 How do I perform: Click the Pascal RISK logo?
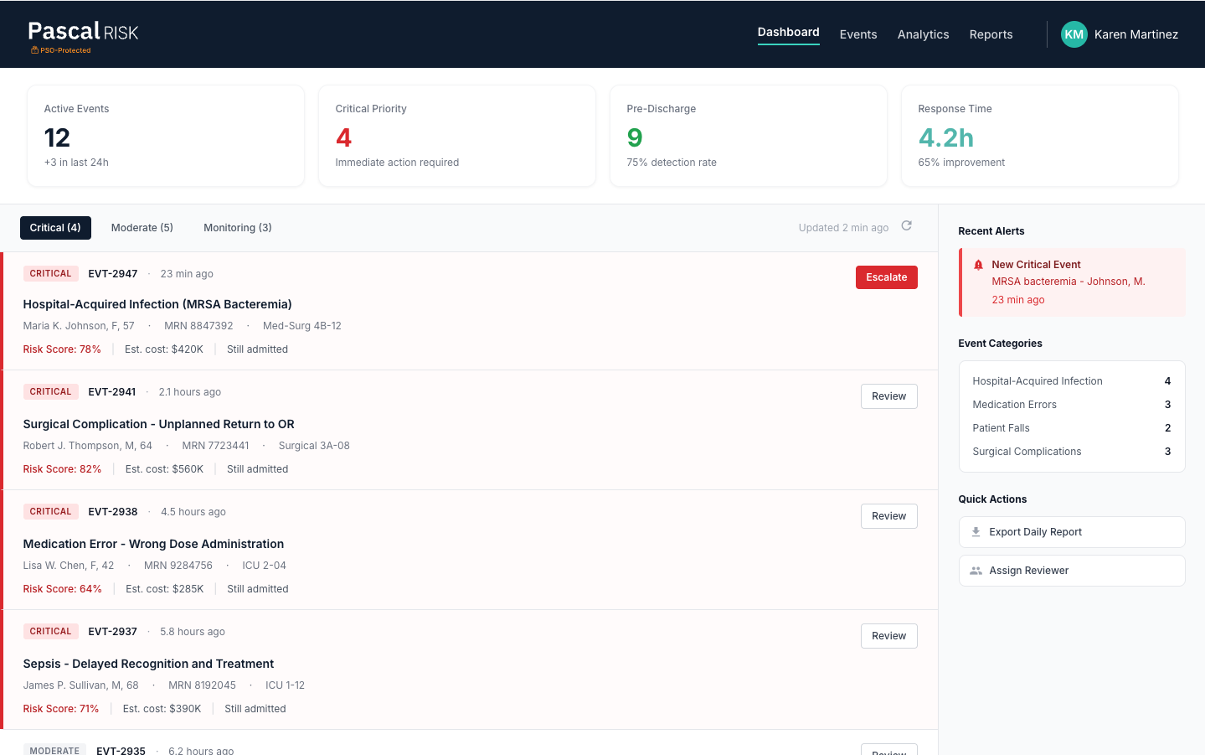click(x=83, y=32)
